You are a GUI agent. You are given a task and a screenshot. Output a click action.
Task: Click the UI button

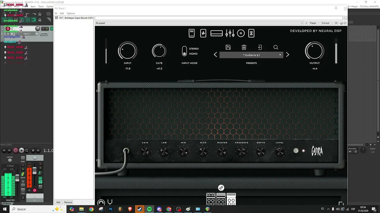pyautogui.click(x=336, y=23)
